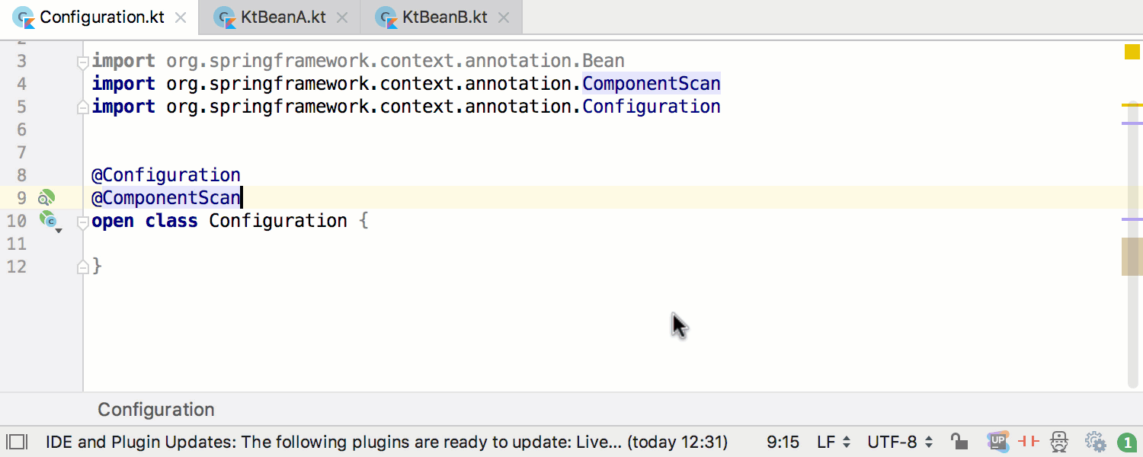Click the gears background tasks icon

click(x=1095, y=442)
